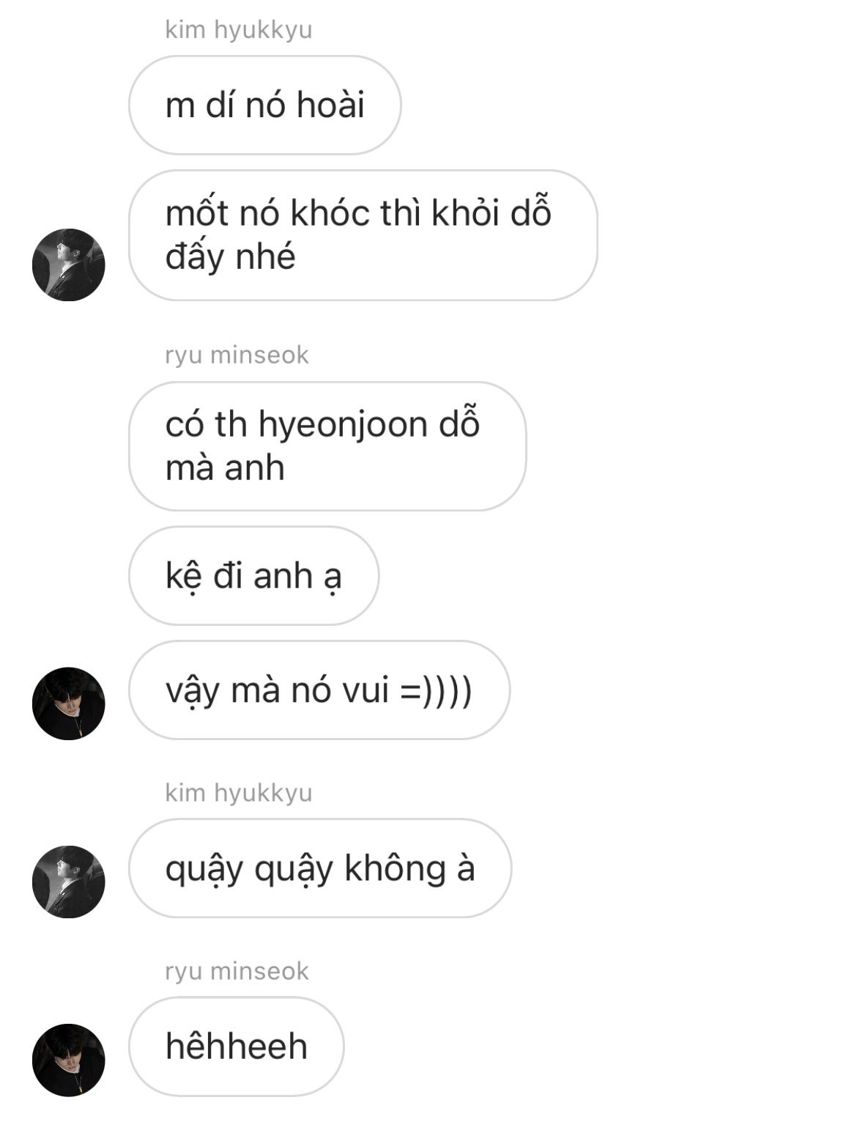Viewport: 857px width, 1122px height.
Task: Tap ryu minseok's avatar next to "vậy mà nó vui"
Action: click(69, 704)
